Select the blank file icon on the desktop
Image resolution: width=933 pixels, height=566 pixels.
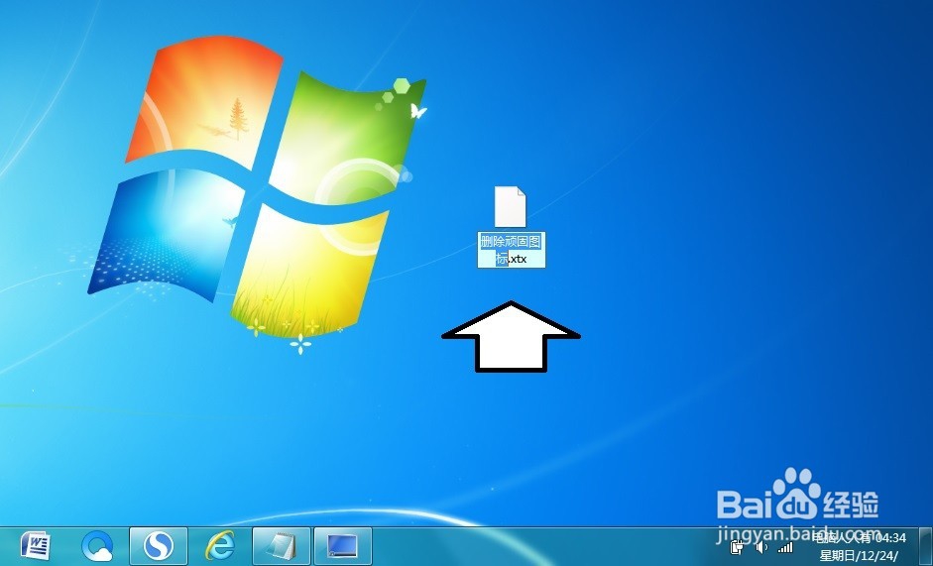click(x=511, y=206)
